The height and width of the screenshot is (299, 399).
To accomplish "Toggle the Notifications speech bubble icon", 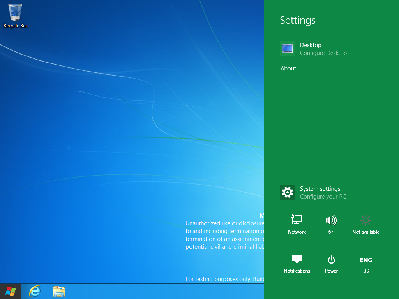I will [297, 259].
